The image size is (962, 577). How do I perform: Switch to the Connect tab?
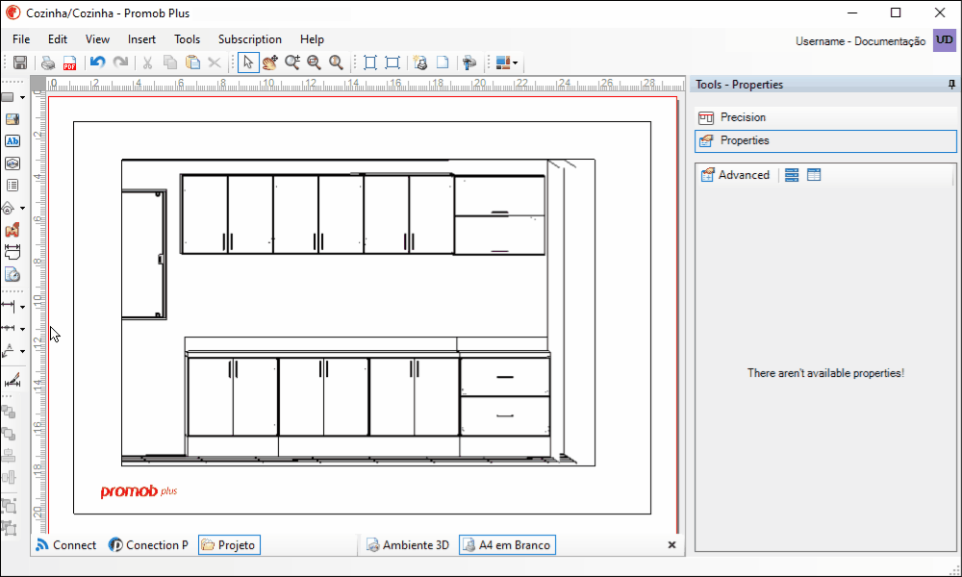66,545
